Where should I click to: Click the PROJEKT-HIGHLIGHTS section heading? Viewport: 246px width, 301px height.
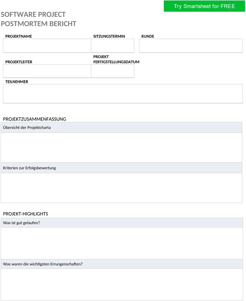pos(26,214)
